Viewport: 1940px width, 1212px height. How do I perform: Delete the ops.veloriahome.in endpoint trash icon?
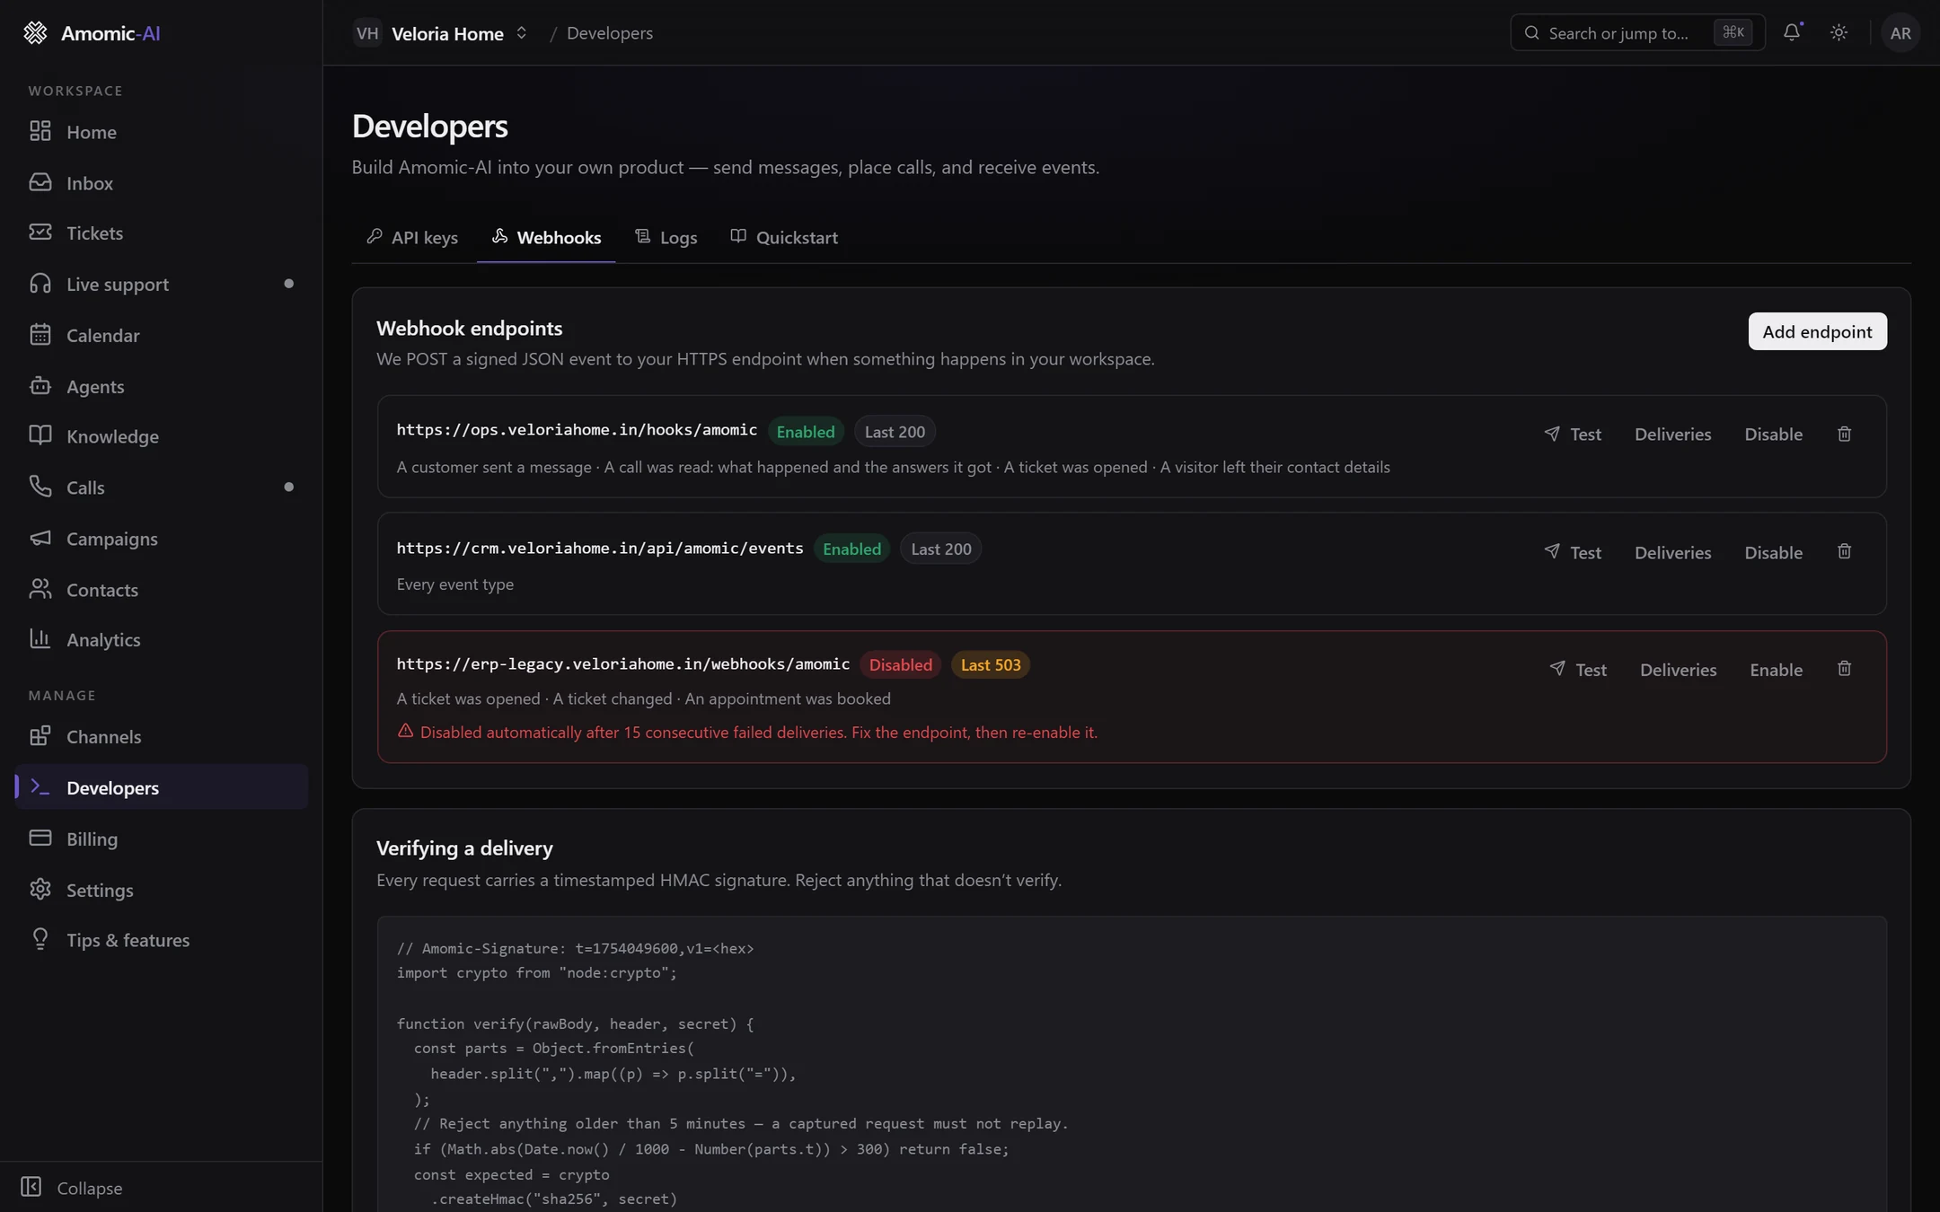[x=1844, y=434]
